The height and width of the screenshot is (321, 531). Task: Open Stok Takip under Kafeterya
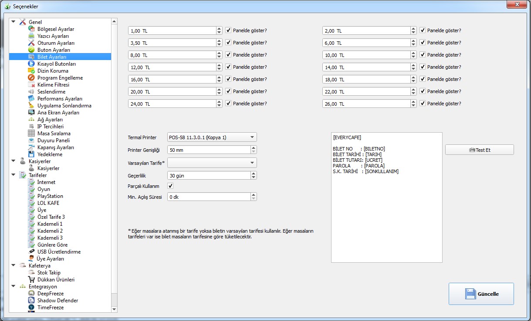tap(49, 273)
